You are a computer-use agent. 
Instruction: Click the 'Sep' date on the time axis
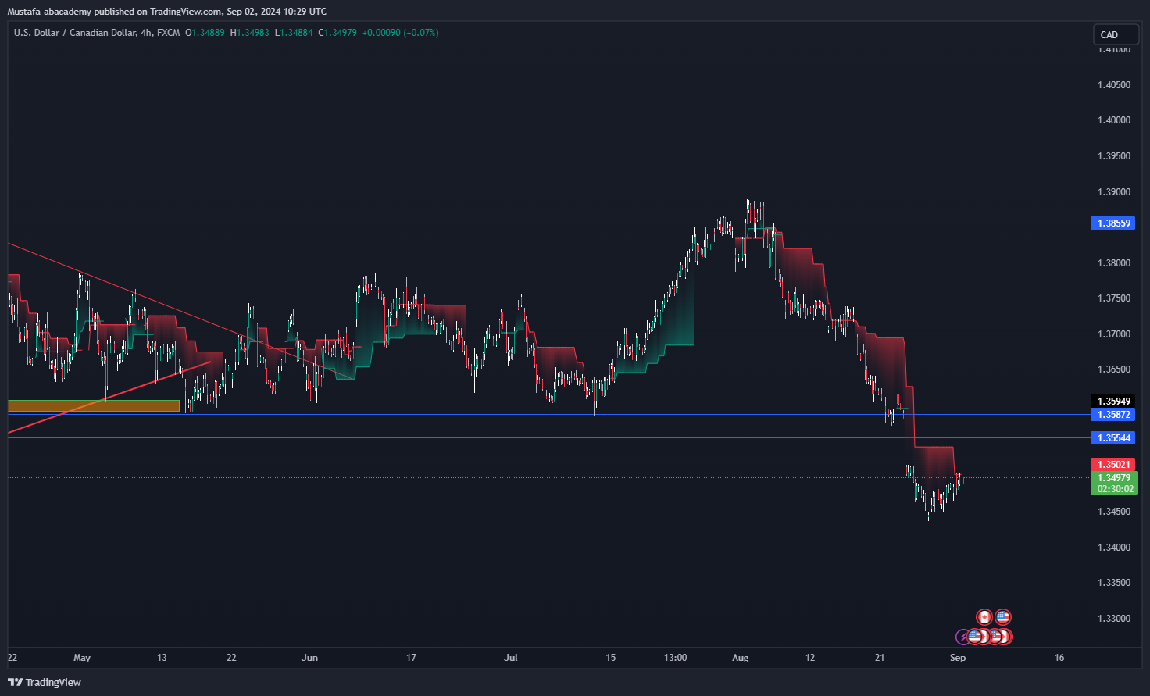click(958, 658)
